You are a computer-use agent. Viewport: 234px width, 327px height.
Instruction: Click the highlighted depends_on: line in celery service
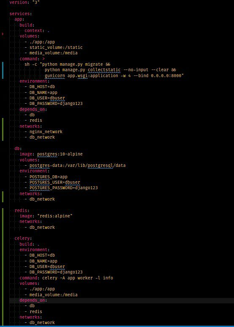coord(33,300)
